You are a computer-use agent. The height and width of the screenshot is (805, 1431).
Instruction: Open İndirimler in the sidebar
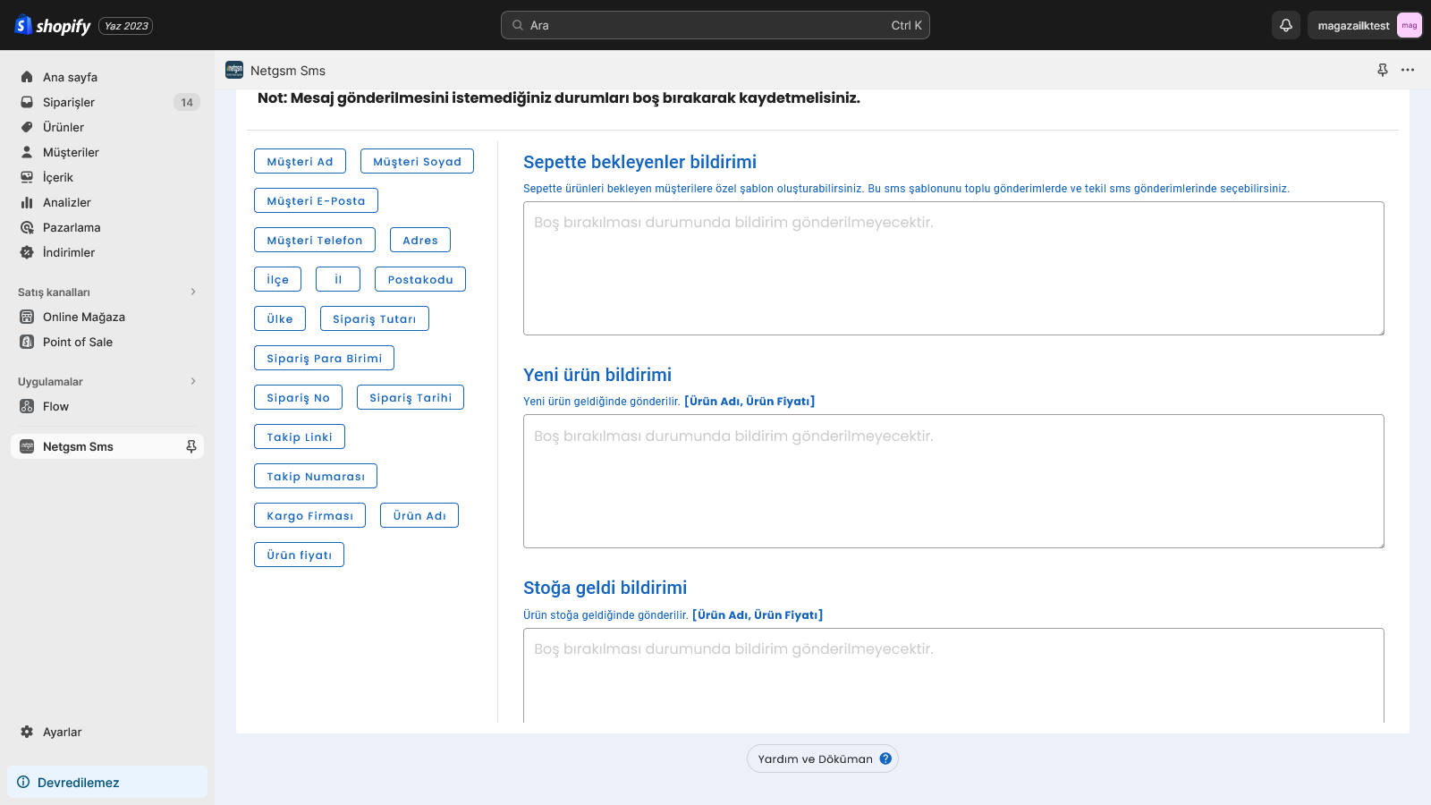pyautogui.click(x=107, y=252)
